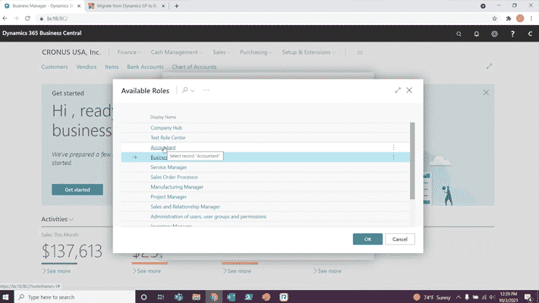Open the more options ellipsis in Available Roles
Viewport: 539px width, 303px height.
point(206,90)
